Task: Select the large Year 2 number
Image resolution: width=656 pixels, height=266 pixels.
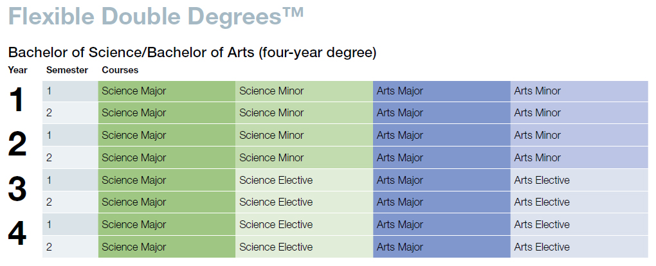Action: pyautogui.click(x=17, y=145)
